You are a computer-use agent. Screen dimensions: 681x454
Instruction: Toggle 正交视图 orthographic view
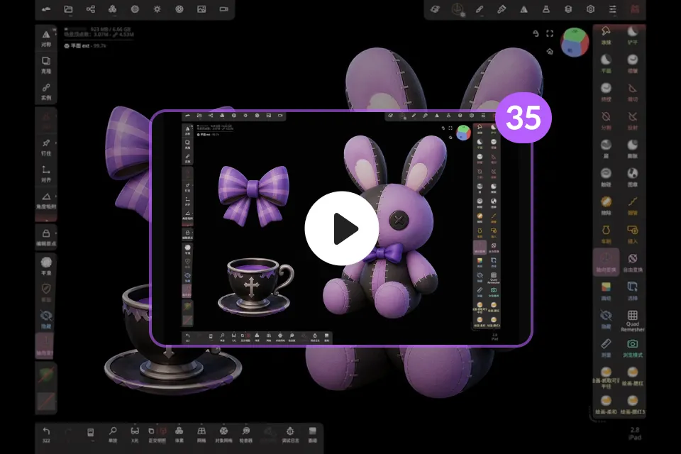coord(157,434)
